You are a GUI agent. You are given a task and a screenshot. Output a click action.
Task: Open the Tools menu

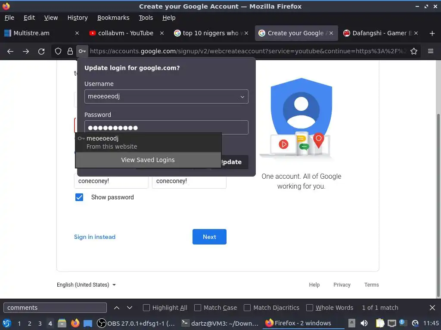tap(146, 18)
